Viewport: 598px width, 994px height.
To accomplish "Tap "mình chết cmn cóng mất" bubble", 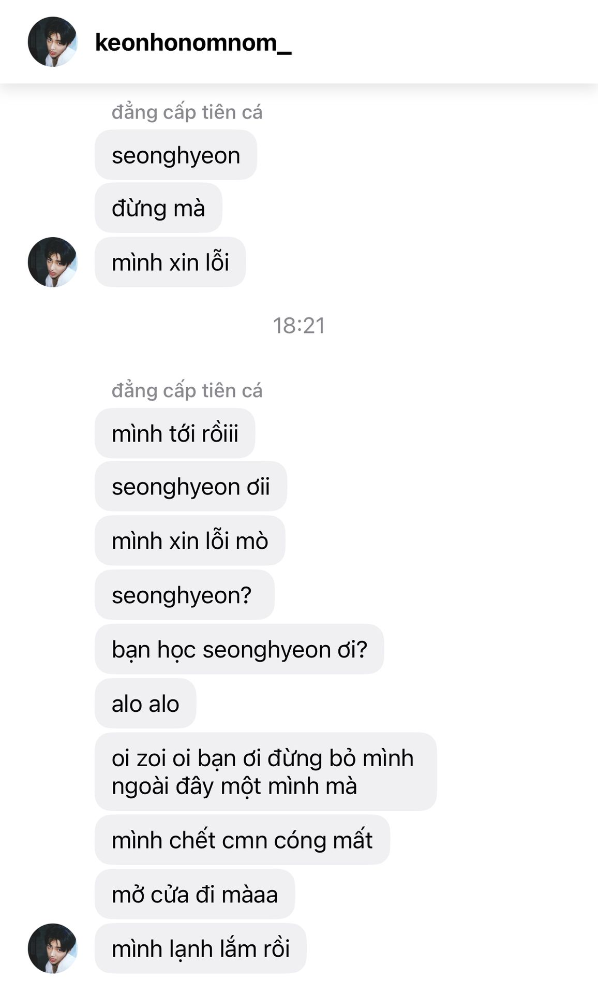I will point(242,840).
